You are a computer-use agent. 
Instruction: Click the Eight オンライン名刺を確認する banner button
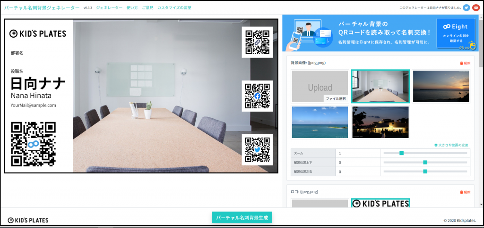click(x=455, y=33)
